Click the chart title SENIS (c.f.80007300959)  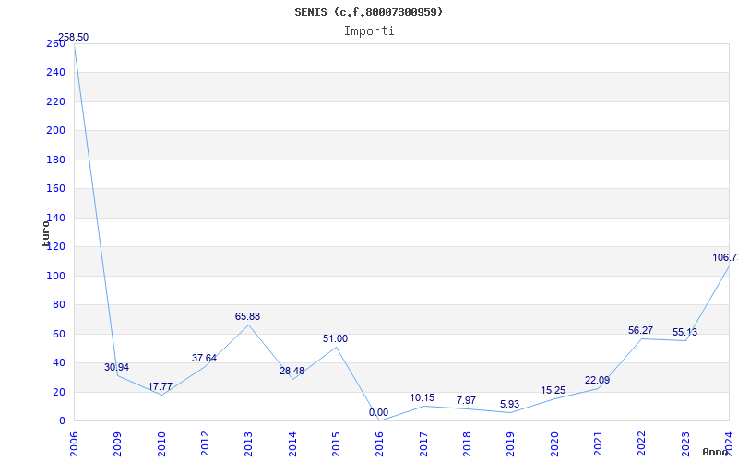(x=369, y=12)
